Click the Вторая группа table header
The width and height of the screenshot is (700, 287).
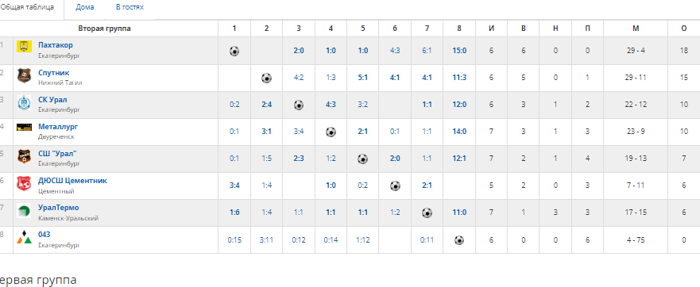pyautogui.click(x=104, y=29)
